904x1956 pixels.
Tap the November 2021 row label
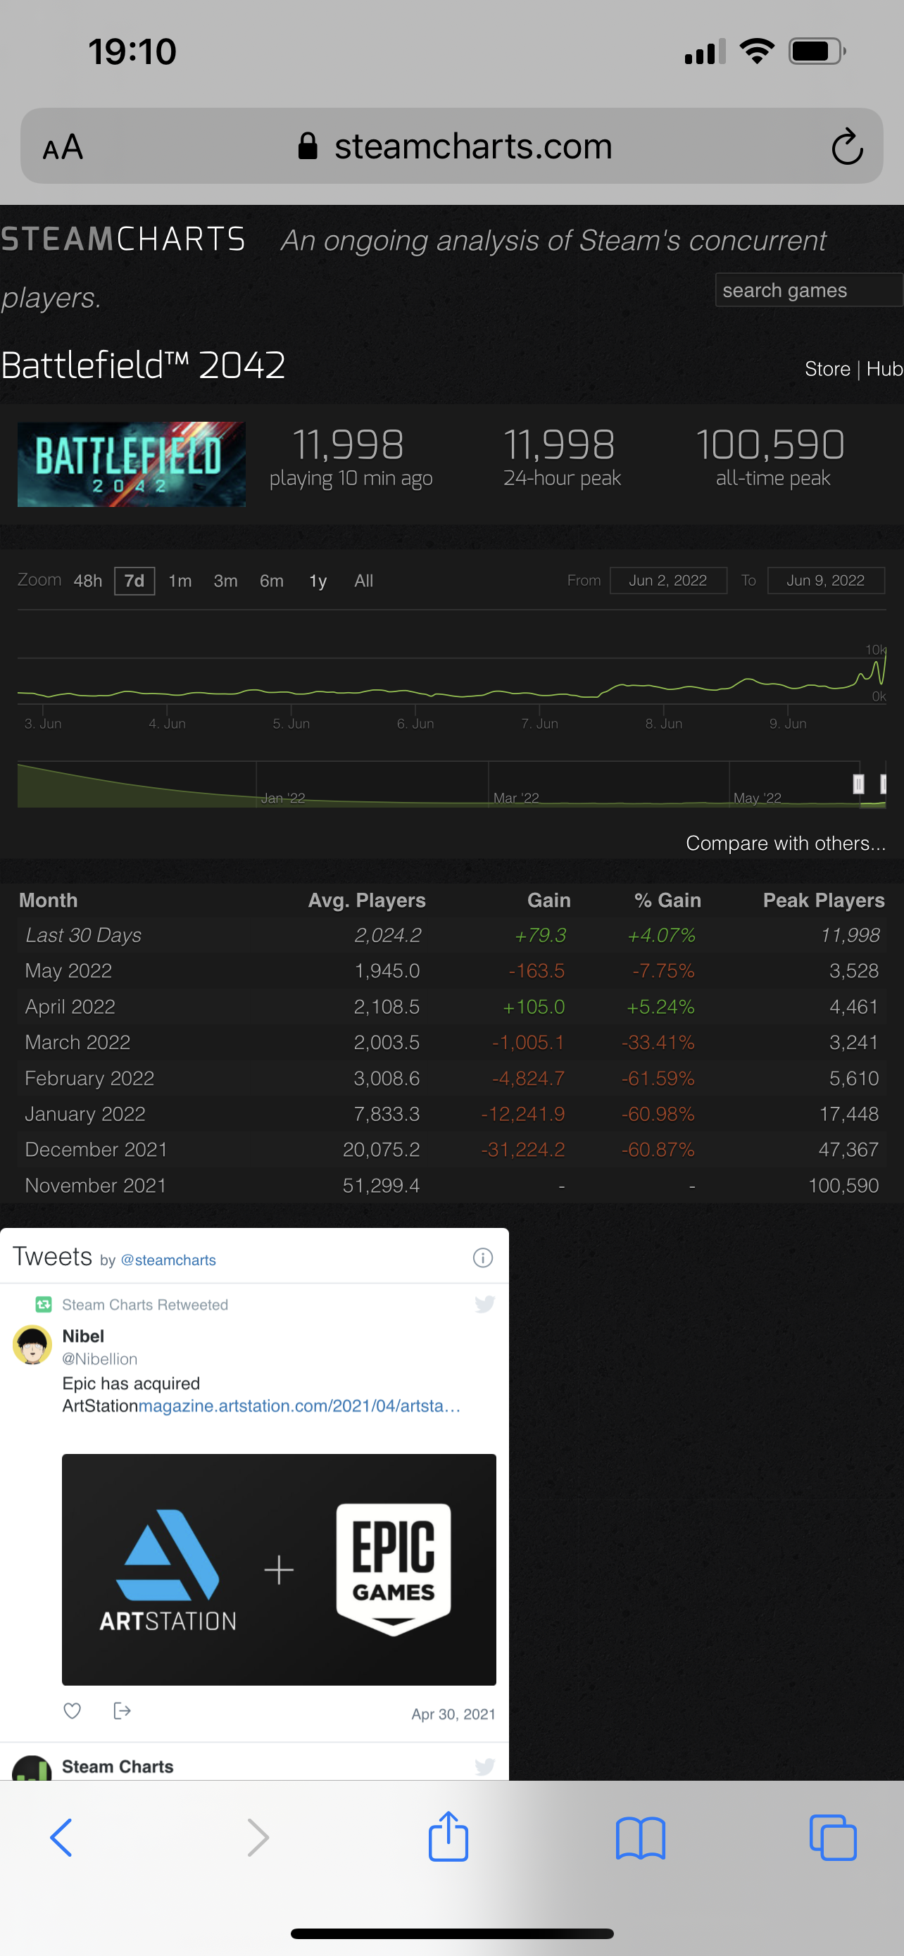96,1185
